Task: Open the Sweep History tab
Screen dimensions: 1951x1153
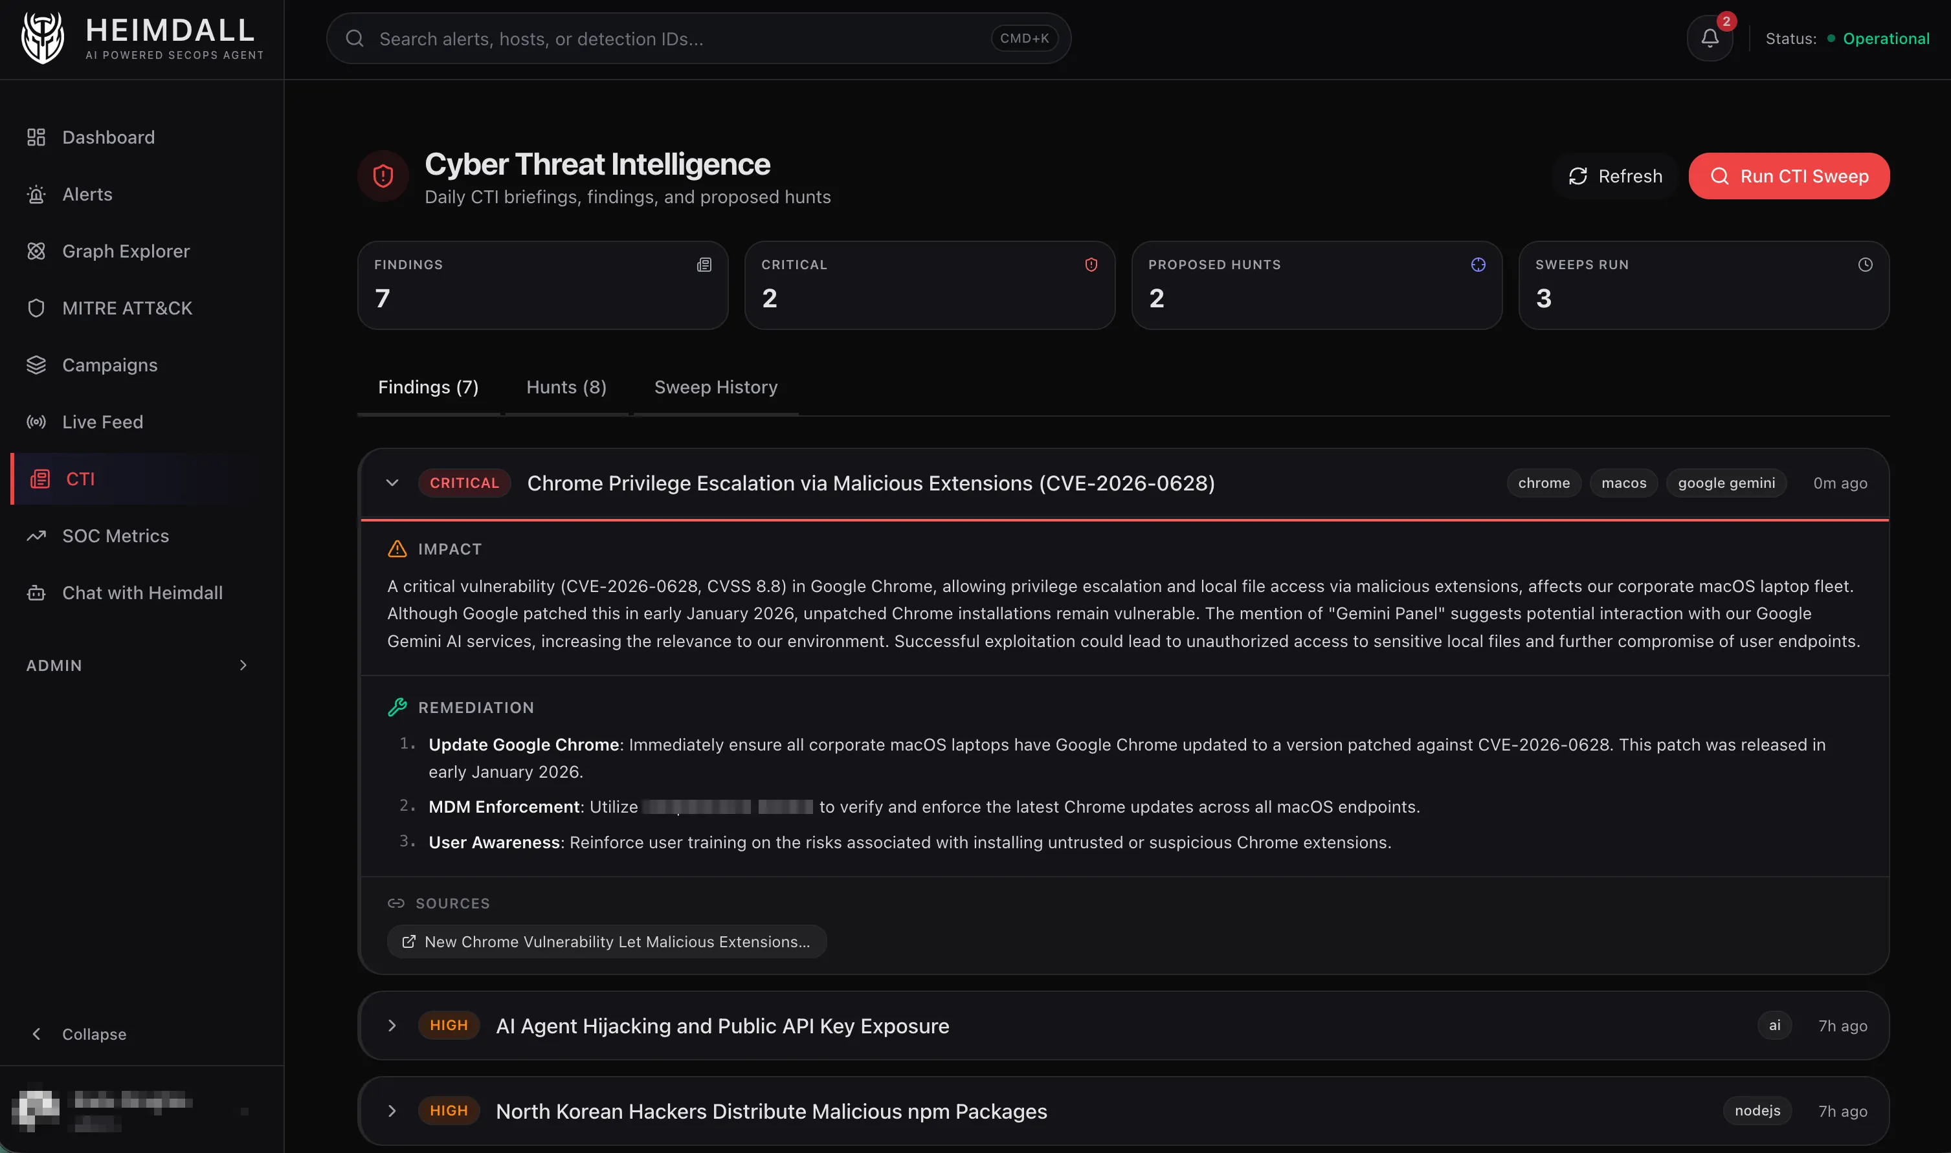Action: pos(716,387)
